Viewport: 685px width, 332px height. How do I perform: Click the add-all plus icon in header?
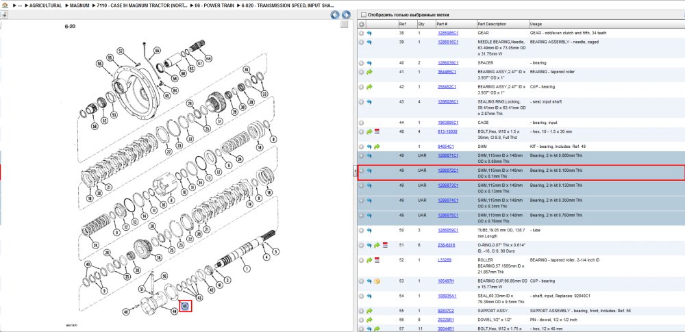coord(361,24)
